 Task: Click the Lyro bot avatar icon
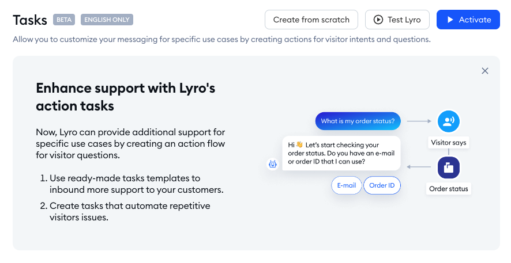pyautogui.click(x=273, y=164)
